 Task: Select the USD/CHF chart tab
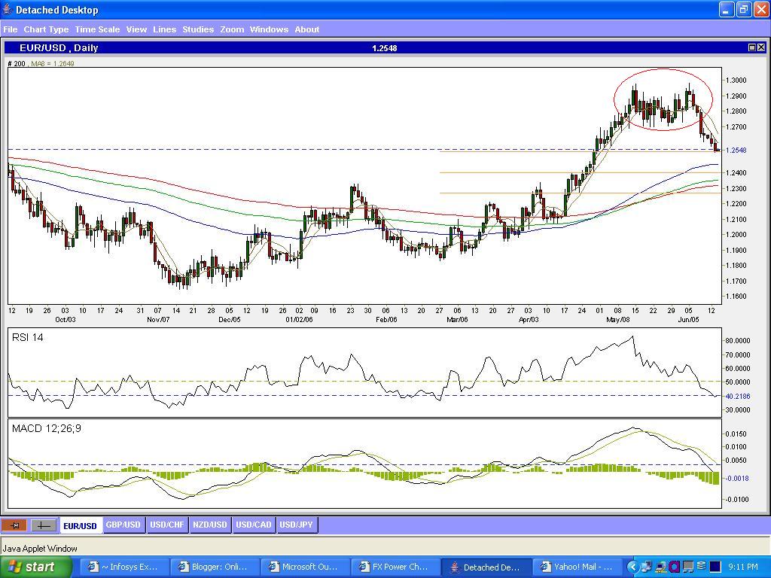(x=166, y=525)
